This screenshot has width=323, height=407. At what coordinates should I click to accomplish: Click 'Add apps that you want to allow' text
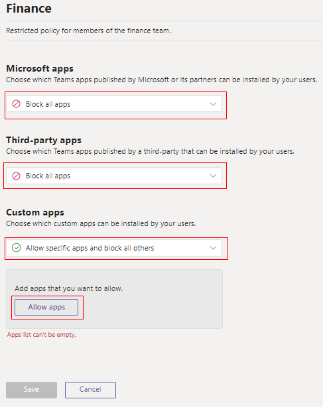point(68,288)
